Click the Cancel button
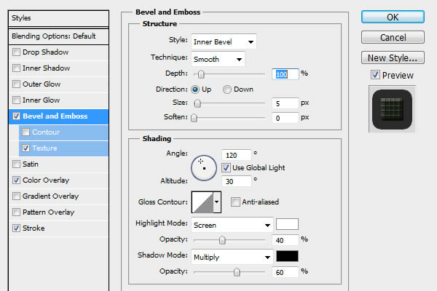This screenshot has height=291, width=437. (392, 37)
